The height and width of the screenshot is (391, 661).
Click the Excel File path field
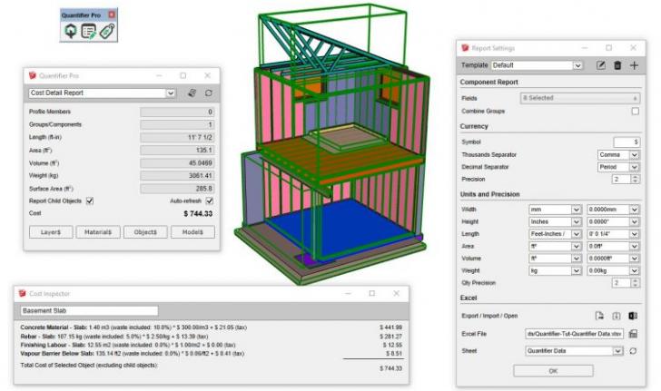pos(574,334)
